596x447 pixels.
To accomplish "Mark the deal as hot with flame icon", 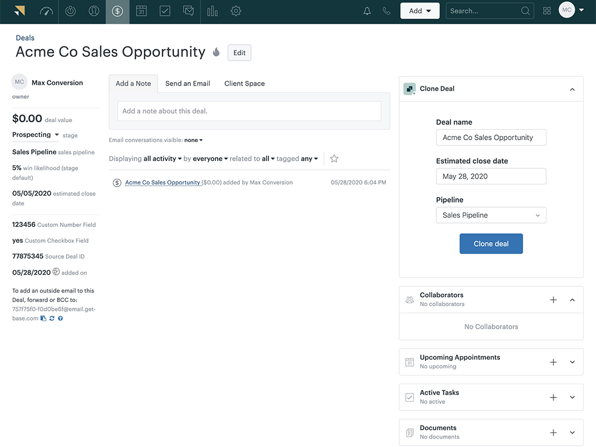I will click(x=217, y=52).
